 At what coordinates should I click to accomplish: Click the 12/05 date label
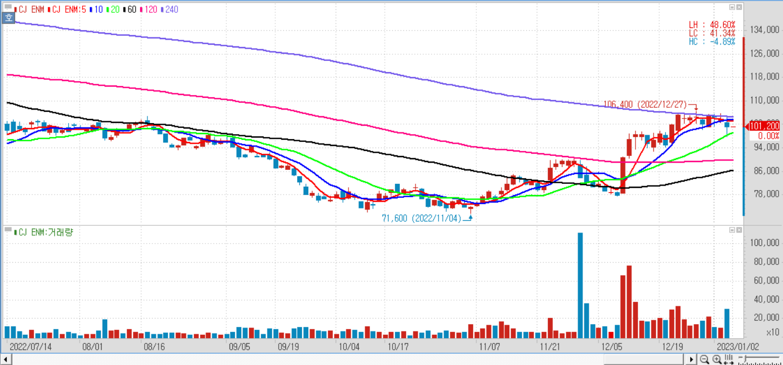[612, 347]
